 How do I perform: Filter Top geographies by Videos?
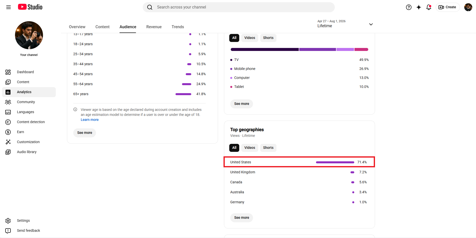[x=250, y=148]
